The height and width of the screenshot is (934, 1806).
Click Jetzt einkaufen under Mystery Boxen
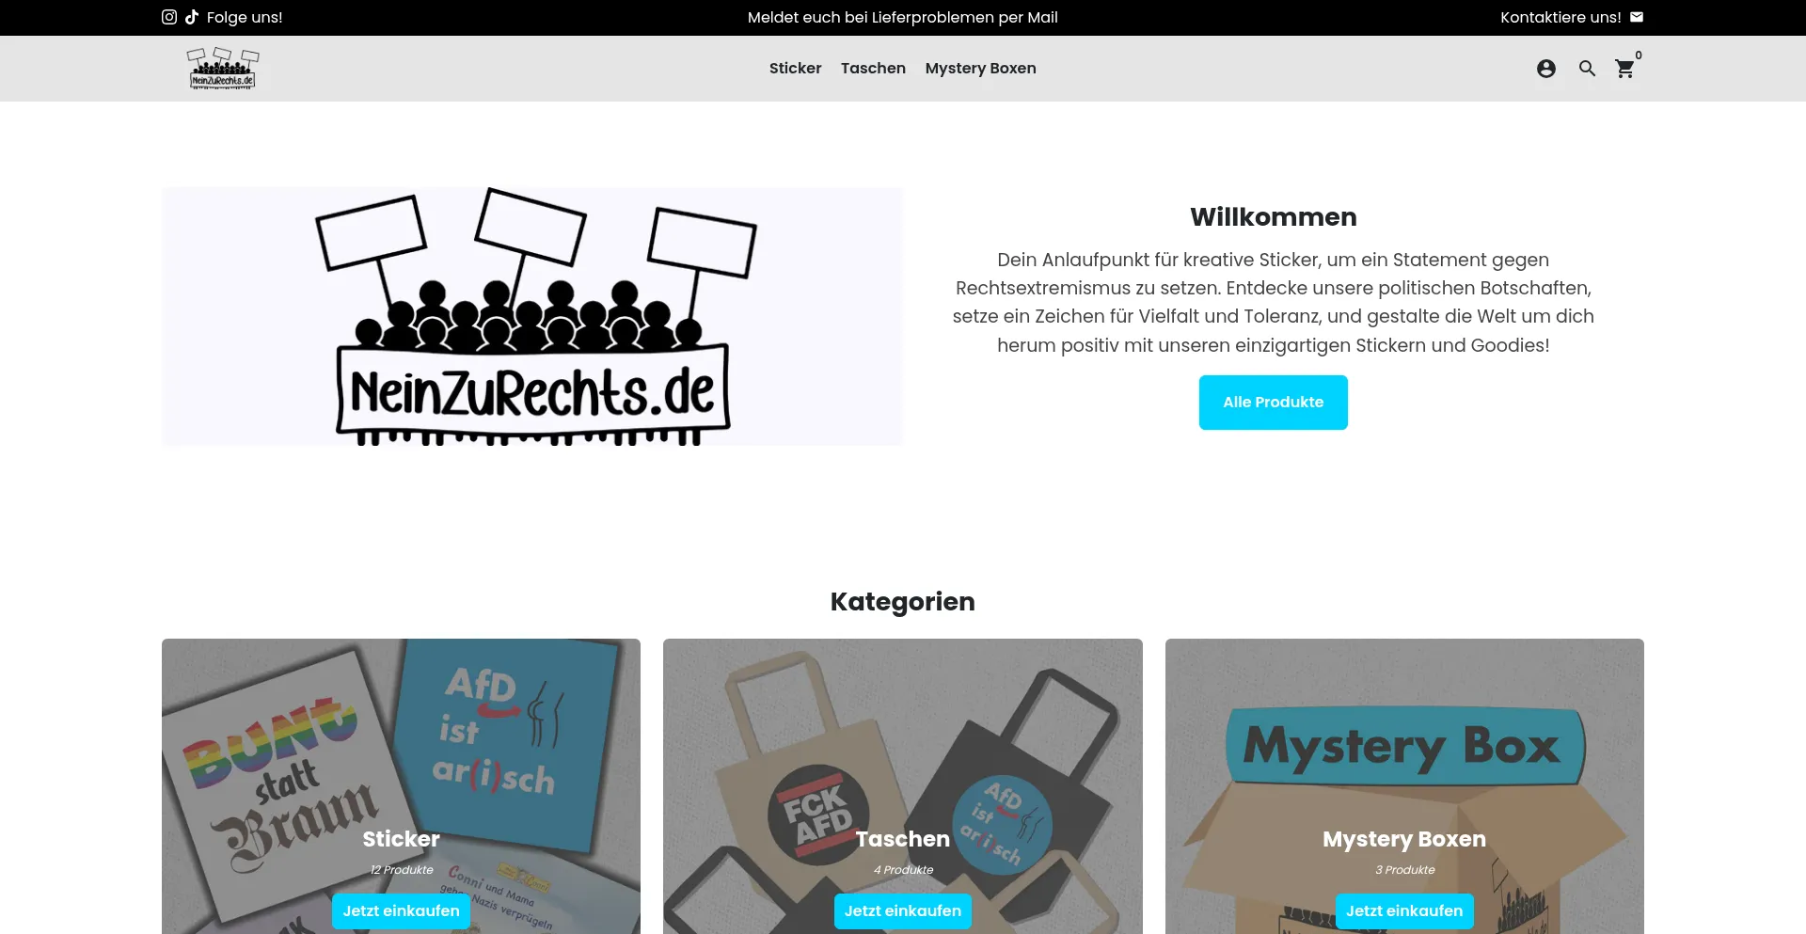point(1403,910)
